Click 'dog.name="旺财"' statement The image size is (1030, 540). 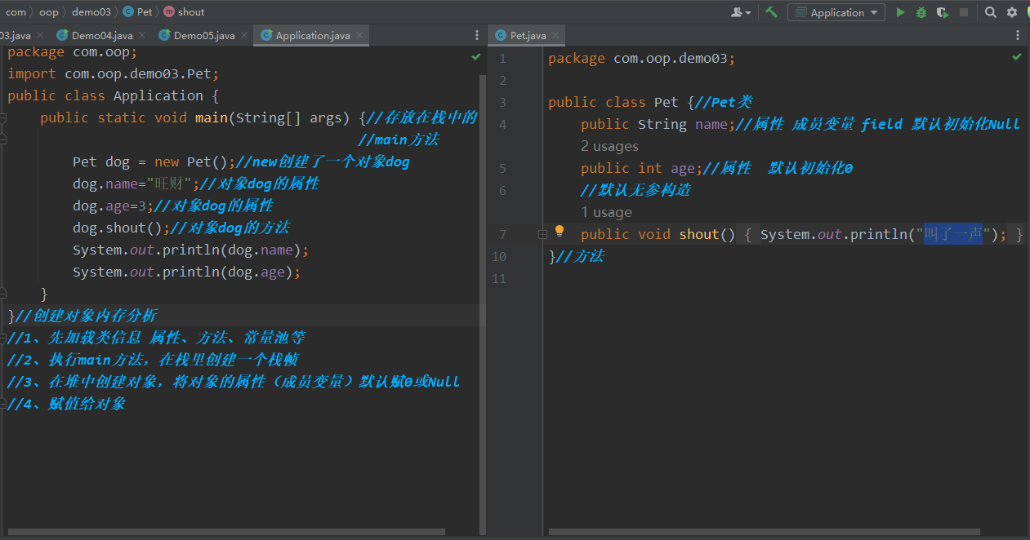click(x=136, y=184)
